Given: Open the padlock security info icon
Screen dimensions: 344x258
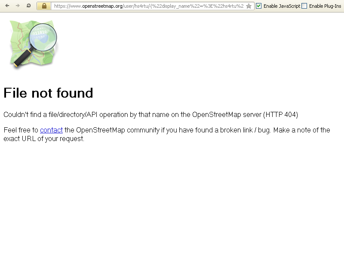Looking at the screenshot, I should [44, 6].
